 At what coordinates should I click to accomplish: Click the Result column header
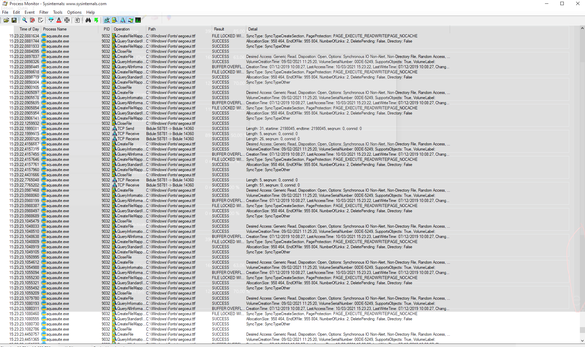click(x=219, y=29)
